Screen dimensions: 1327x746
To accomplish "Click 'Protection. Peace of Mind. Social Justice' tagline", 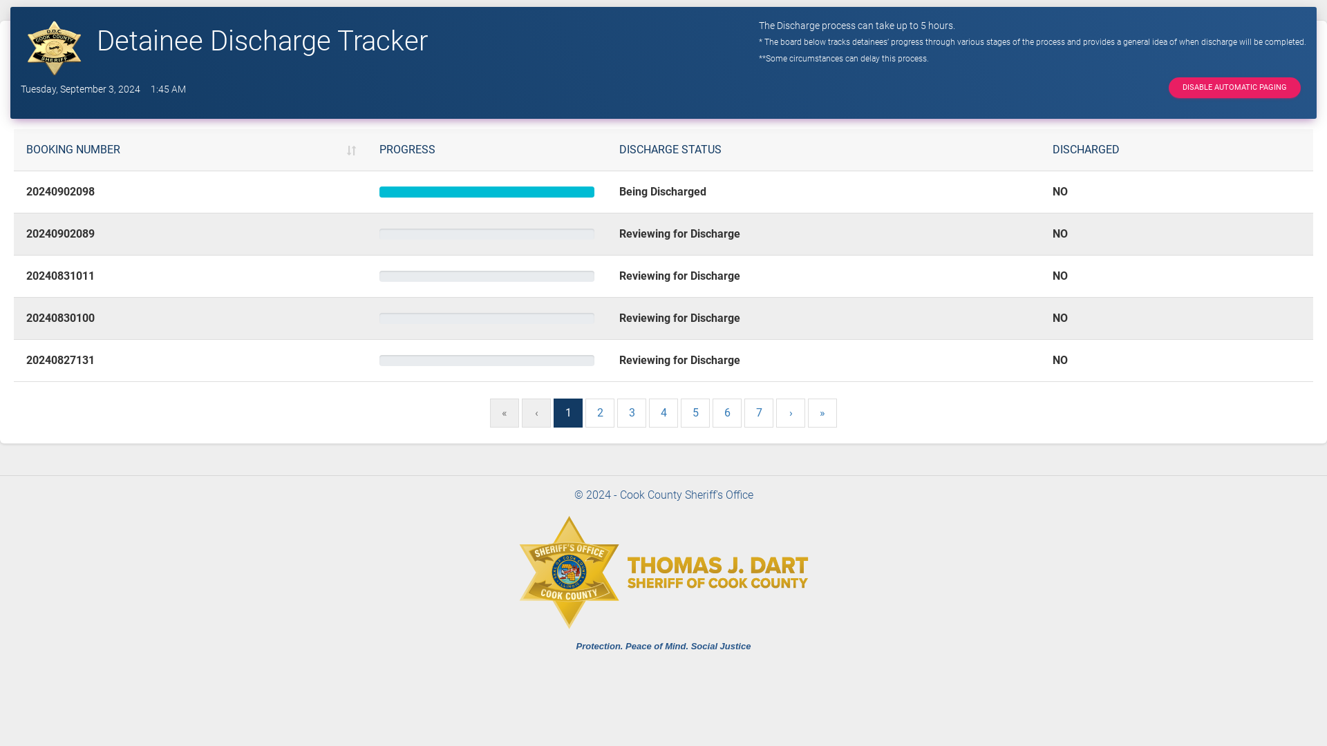I will tap(663, 647).
